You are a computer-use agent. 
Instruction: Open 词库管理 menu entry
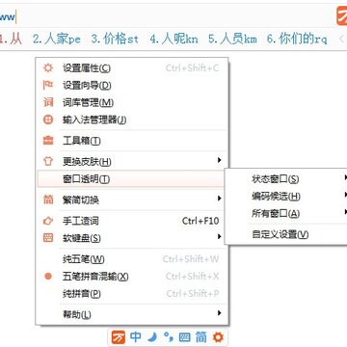(x=132, y=103)
